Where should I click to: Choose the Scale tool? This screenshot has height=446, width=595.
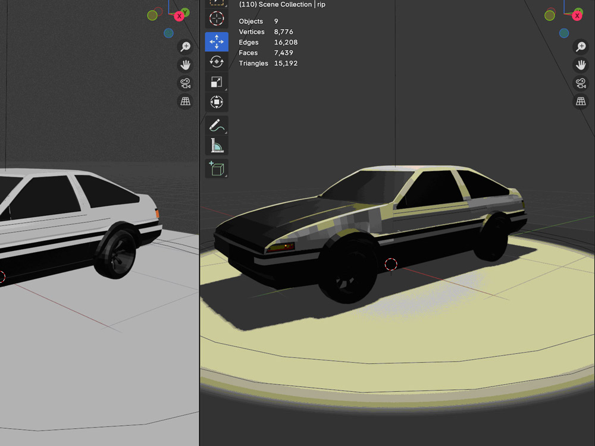[217, 82]
